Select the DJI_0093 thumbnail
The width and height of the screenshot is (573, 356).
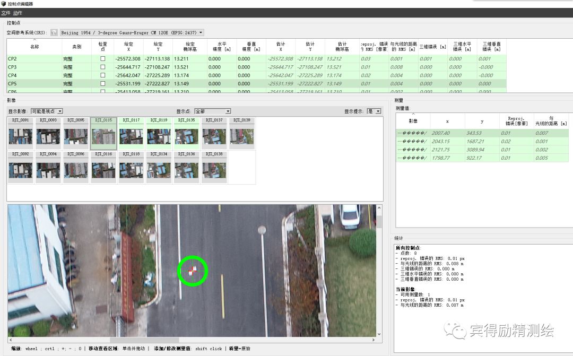pyautogui.click(x=48, y=133)
